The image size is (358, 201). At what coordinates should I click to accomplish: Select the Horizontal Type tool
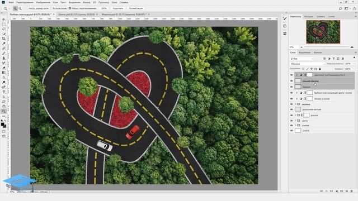tap(4, 92)
